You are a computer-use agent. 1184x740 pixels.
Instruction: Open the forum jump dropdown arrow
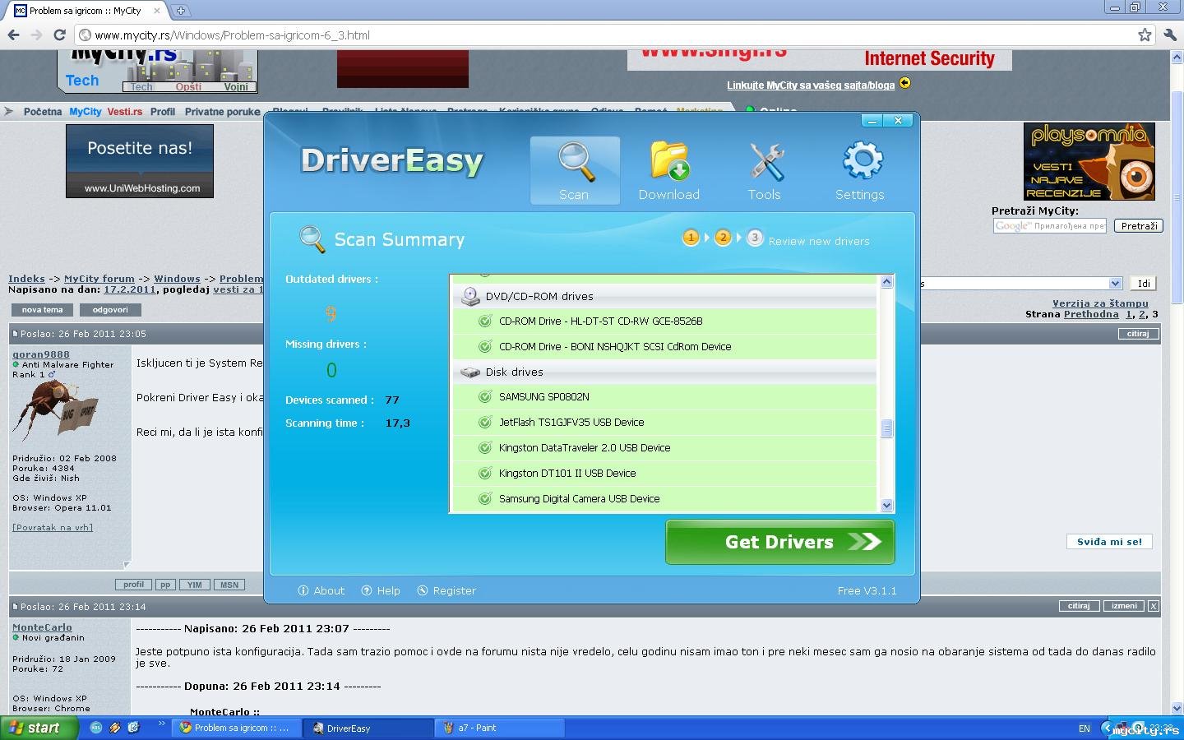1115,283
